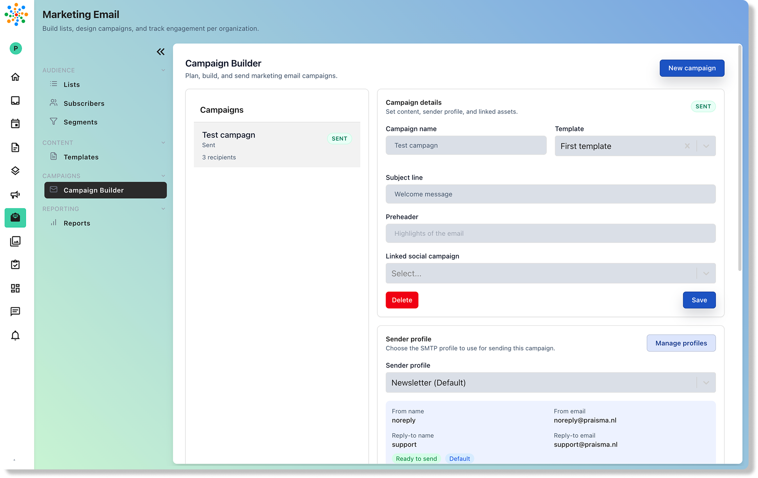Select the Inbox icon in the sidebar

pyautogui.click(x=15, y=100)
